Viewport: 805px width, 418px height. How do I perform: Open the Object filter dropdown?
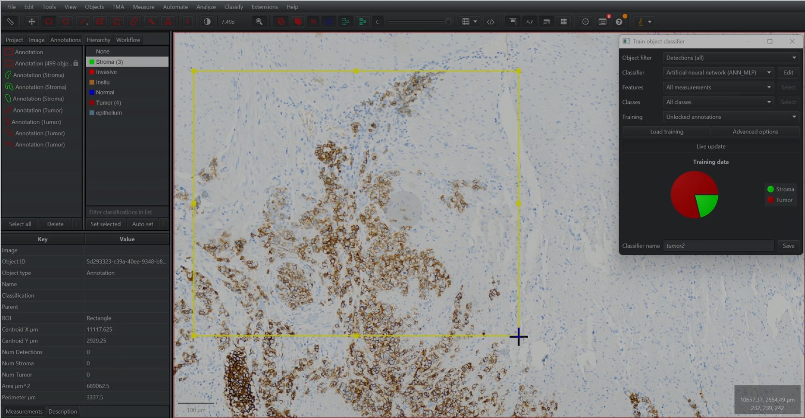pos(730,58)
